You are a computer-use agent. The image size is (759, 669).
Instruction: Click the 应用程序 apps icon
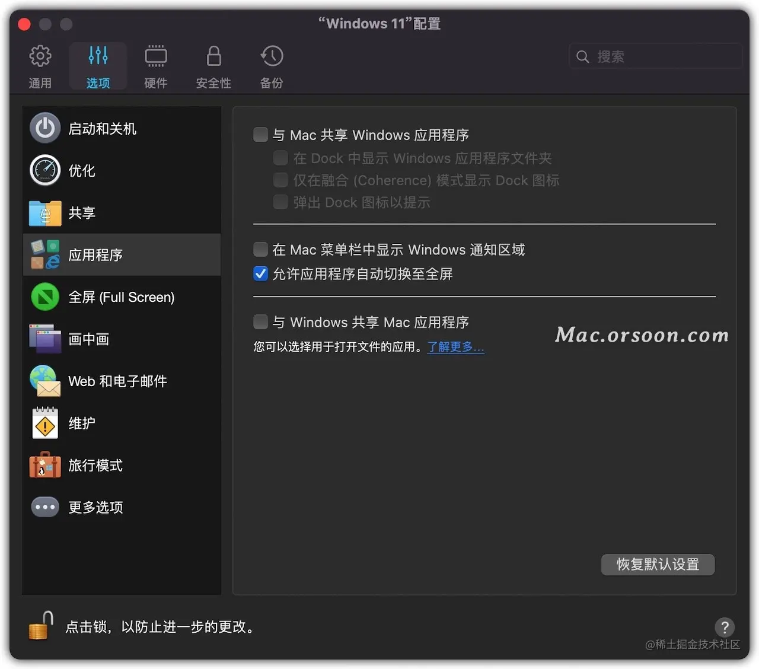(x=45, y=254)
